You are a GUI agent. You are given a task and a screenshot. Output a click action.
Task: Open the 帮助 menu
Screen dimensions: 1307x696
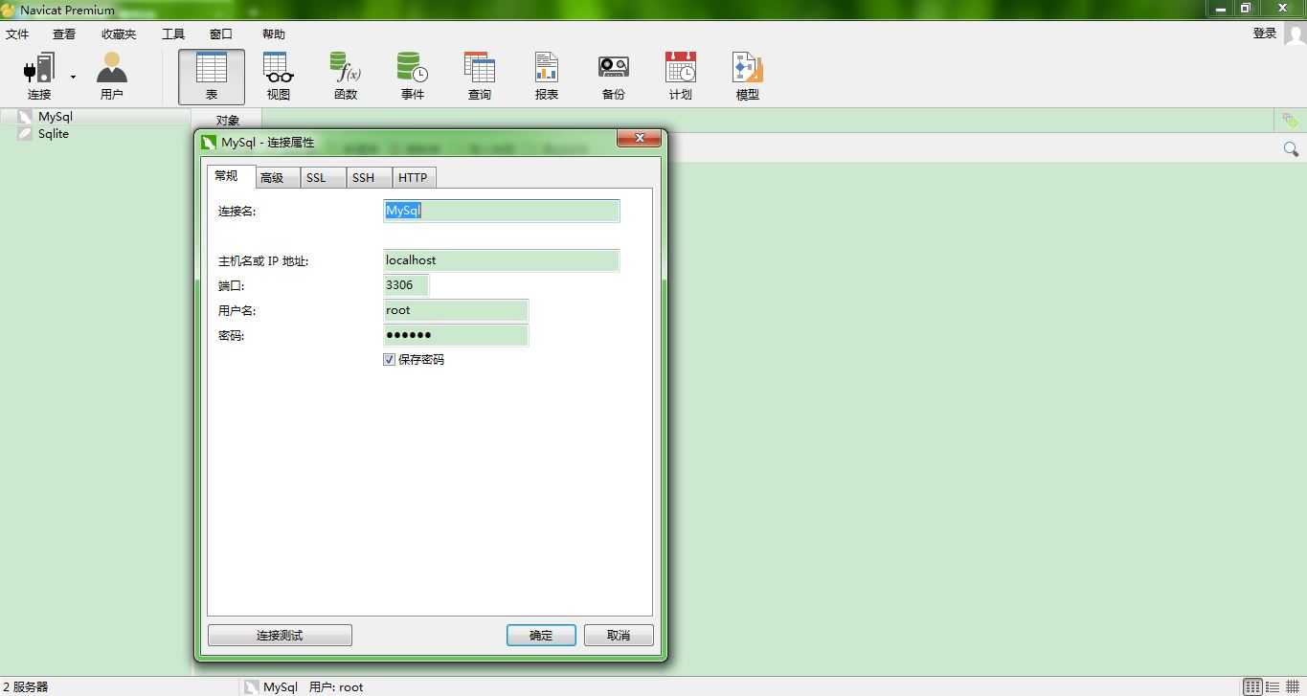coord(274,34)
